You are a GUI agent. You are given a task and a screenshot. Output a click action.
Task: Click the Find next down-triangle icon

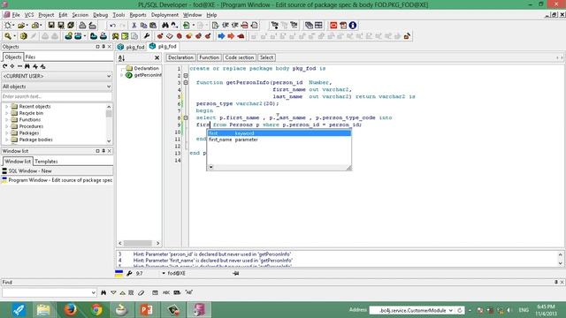pos(113,292)
